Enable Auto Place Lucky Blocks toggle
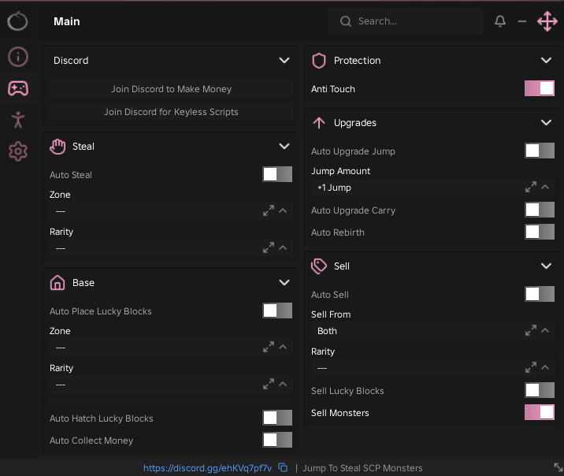This screenshot has width=564, height=476. [277, 311]
